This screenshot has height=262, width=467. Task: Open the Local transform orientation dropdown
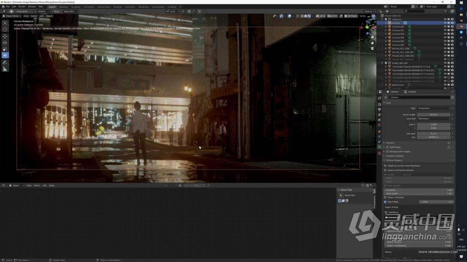pos(173,12)
